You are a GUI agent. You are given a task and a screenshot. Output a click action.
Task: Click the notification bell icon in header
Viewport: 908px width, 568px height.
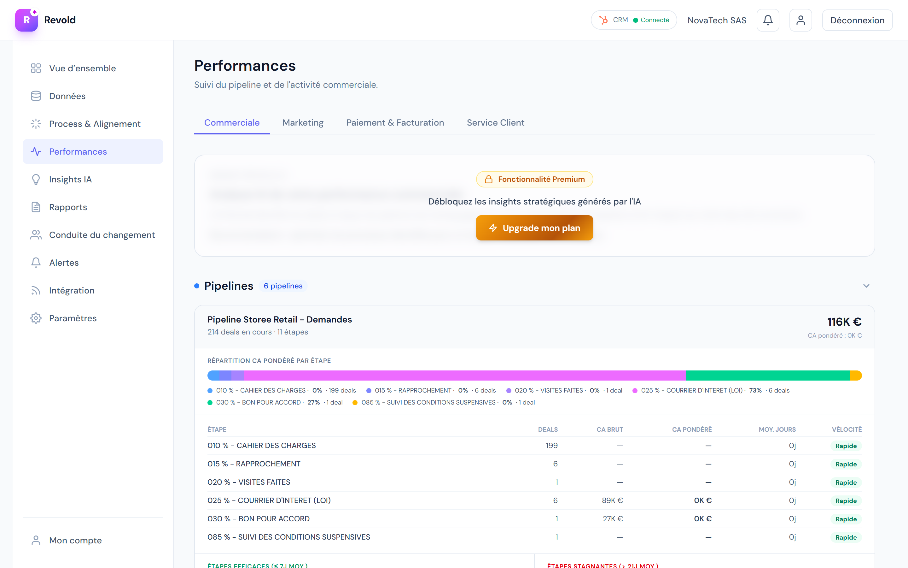[768, 20]
